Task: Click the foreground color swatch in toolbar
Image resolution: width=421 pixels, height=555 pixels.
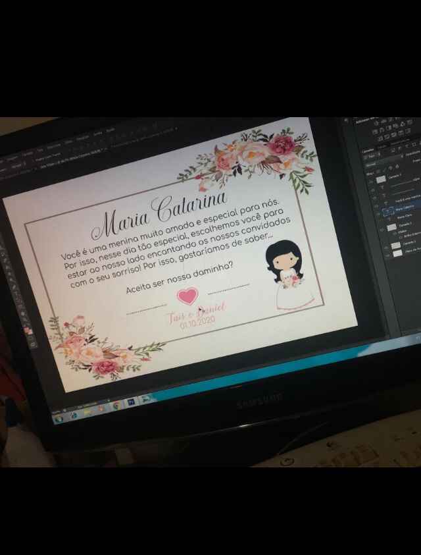Action: tap(28, 331)
